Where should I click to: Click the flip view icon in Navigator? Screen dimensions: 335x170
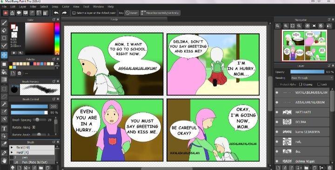pos(329,26)
